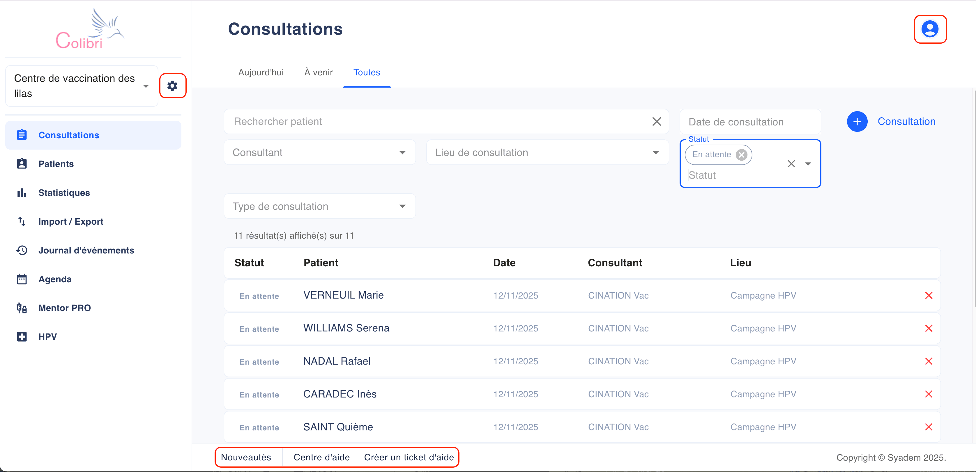Viewport: 976px width, 472px height.
Task: Open SAINT Quième patient row
Action: (582, 427)
